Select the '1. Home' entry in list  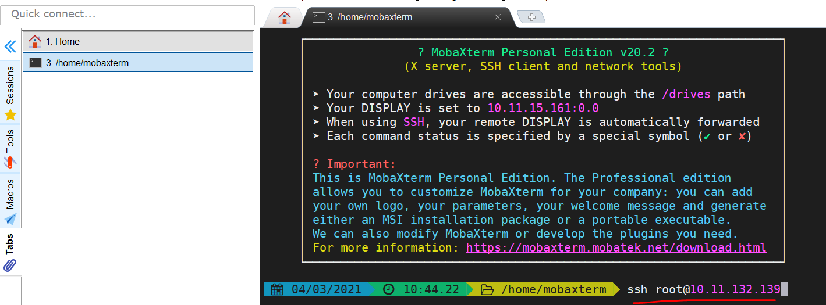point(138,41)
